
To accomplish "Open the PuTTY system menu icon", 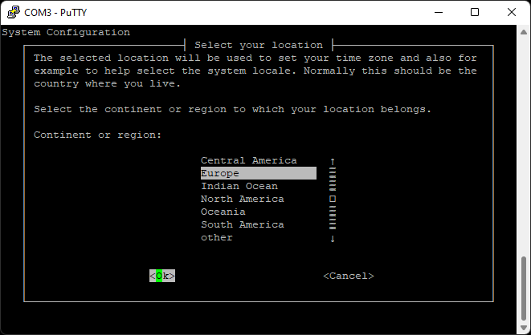I will [10, 12].
